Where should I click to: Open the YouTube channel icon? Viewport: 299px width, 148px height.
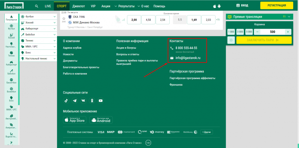coord(101,101)
